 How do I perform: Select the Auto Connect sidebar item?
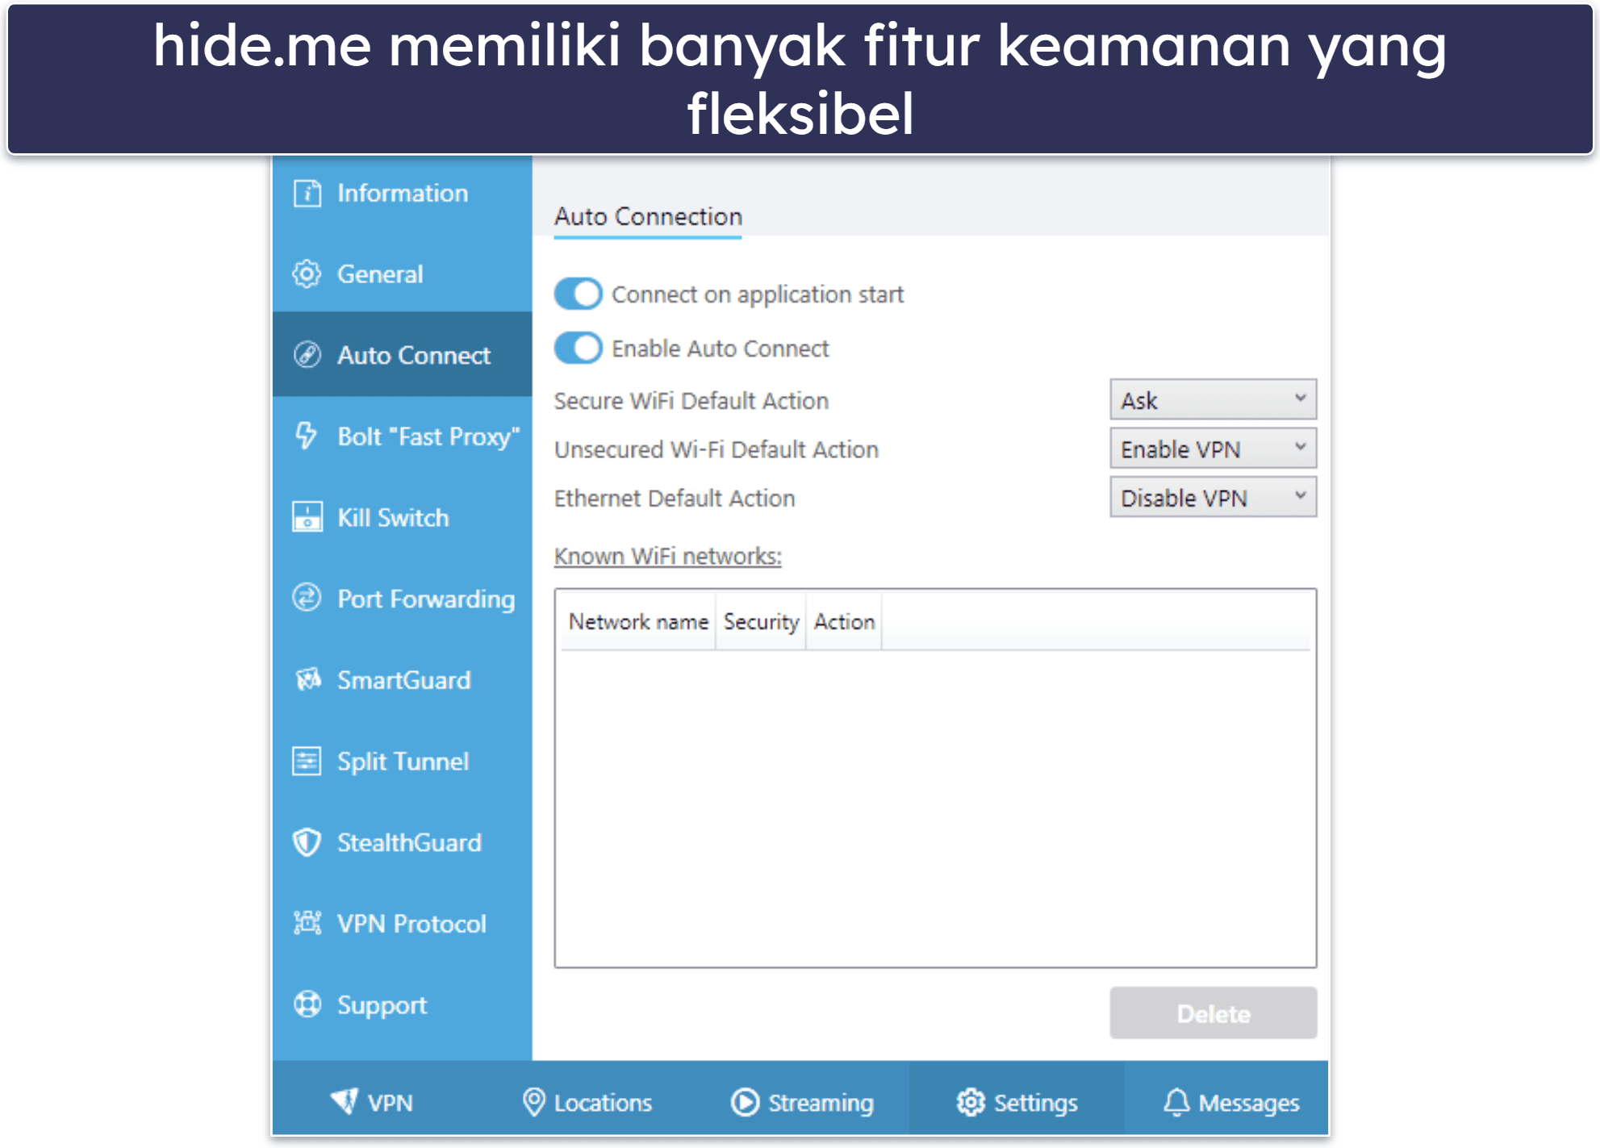point(403,355)
